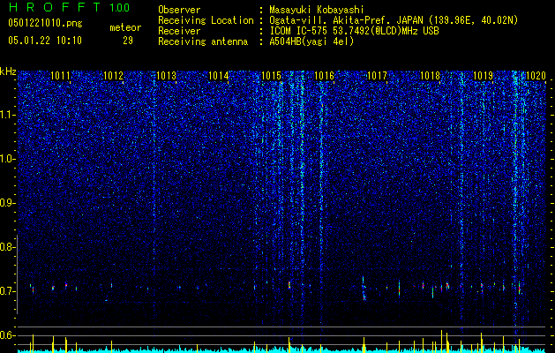
Task: Click the 1014 time marker
Action: [219, 75]
